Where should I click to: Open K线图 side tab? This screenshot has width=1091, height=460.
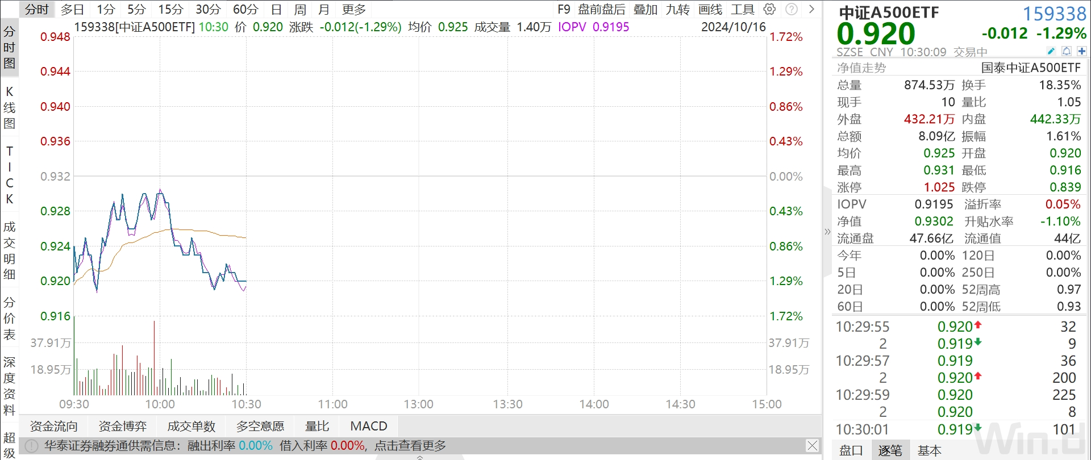pos(9,107)
